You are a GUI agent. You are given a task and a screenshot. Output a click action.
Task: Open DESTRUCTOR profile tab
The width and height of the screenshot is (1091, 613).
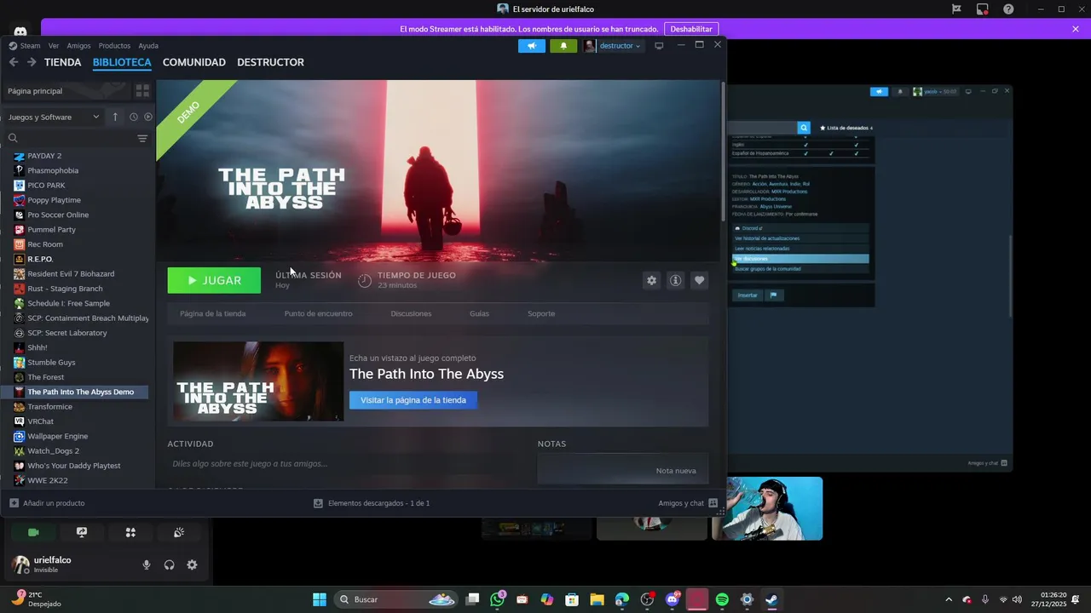coord(270,62)
